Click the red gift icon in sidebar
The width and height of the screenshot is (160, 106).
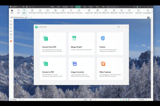pyautogui.click(x=11, y=41)
